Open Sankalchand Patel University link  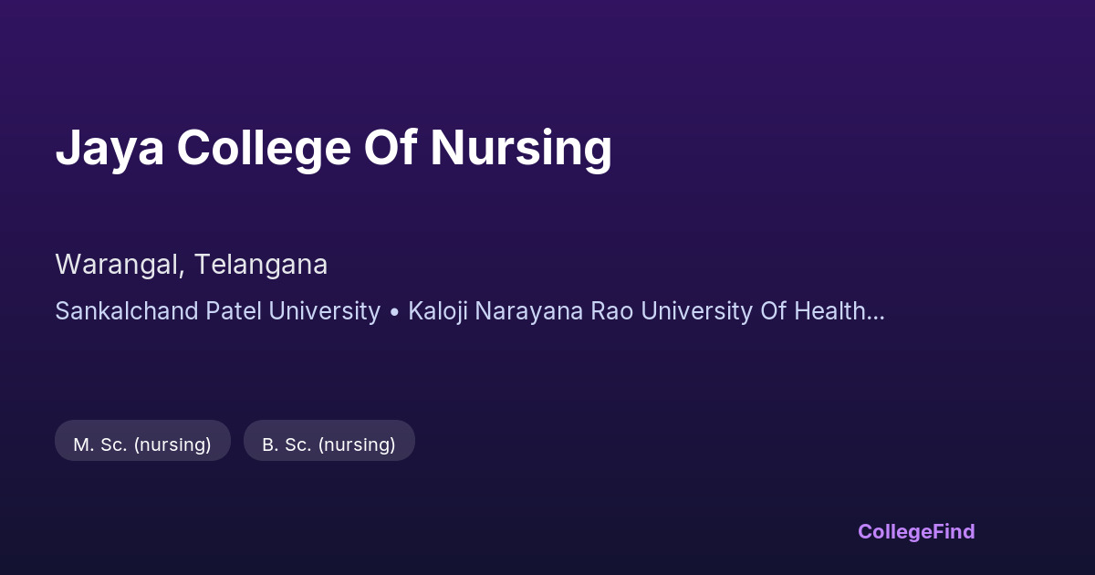pyautogui.click(x=217, y=311)
